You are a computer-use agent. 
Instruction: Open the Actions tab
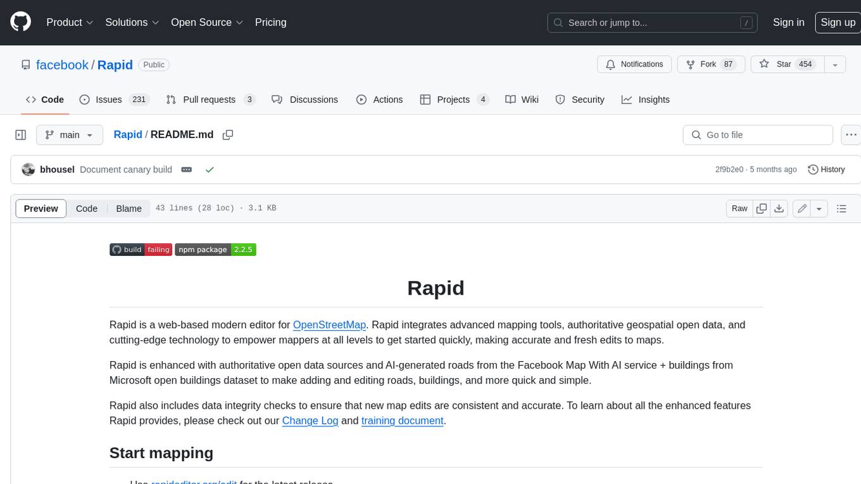tap(379, 99)
